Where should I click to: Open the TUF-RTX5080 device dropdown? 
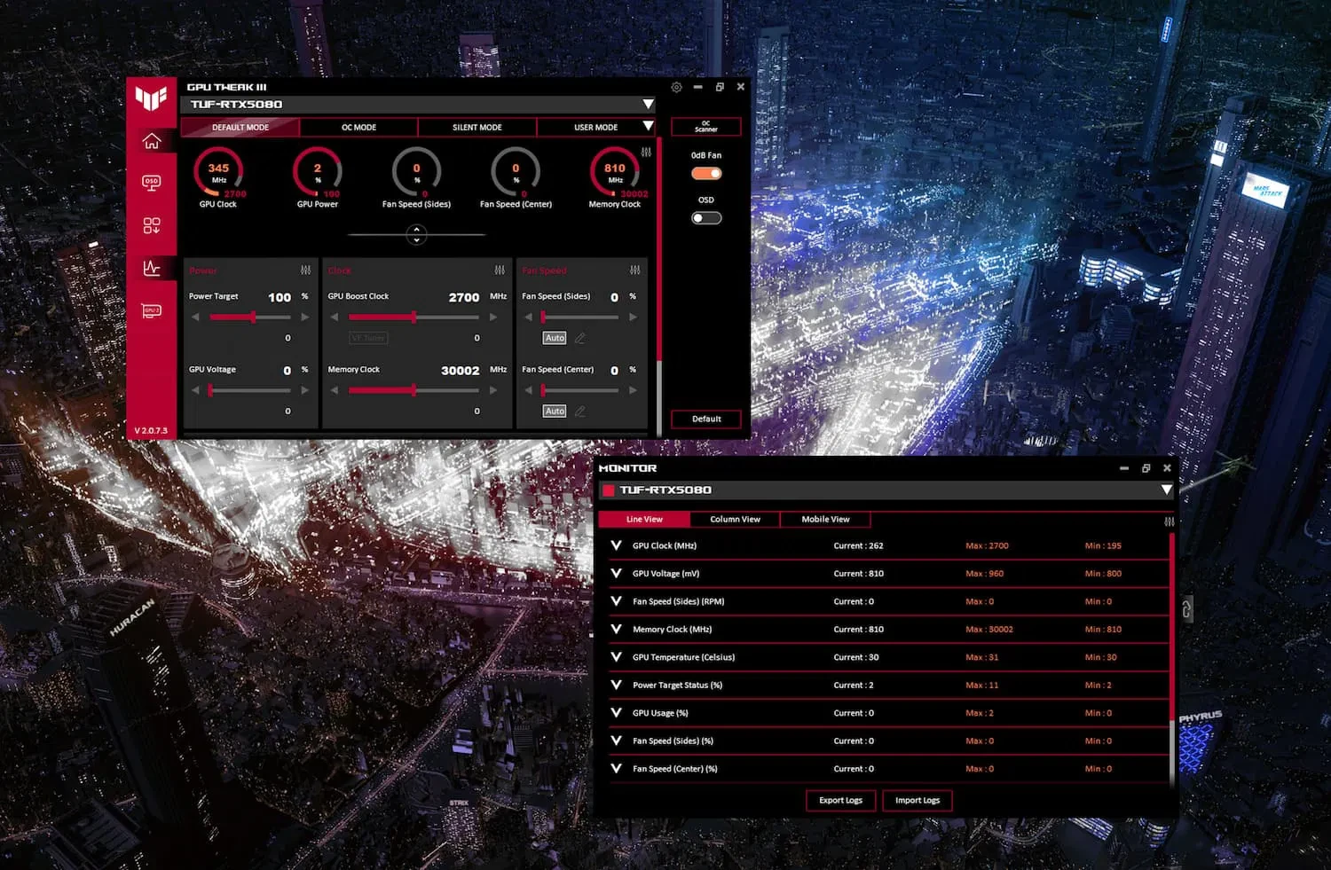(x=649, y=104)
